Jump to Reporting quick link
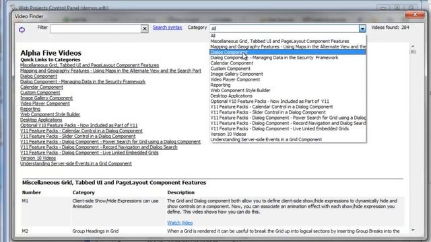Screen dimensions: 431x242 30,109
